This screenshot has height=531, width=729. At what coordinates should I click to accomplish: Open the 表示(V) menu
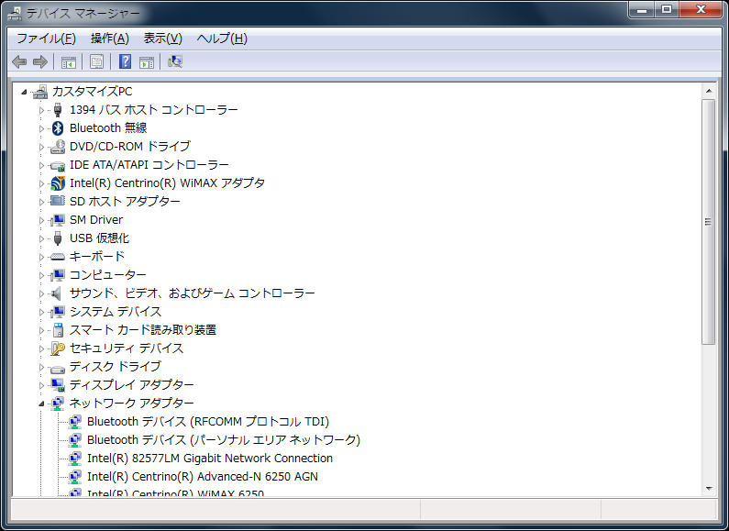tap(162, 39)
